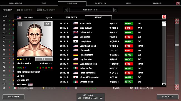
Task: Click the plus icon on the portrait
Action: point(20,24)
